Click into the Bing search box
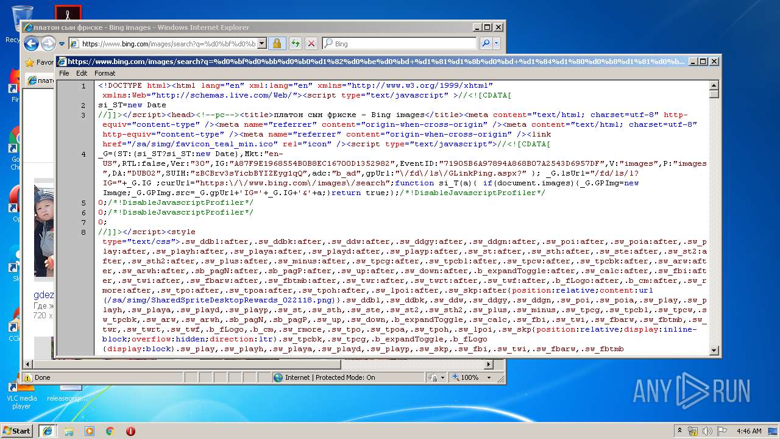Viewport: 780px width, 439px height. click(x=405, y=44)
